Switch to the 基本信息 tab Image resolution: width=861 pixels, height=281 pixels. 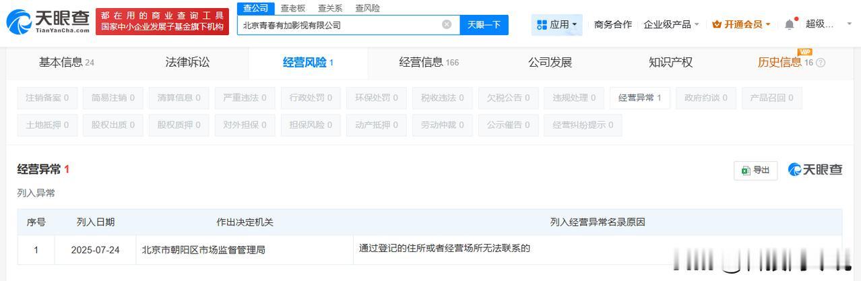pos(66,63)
